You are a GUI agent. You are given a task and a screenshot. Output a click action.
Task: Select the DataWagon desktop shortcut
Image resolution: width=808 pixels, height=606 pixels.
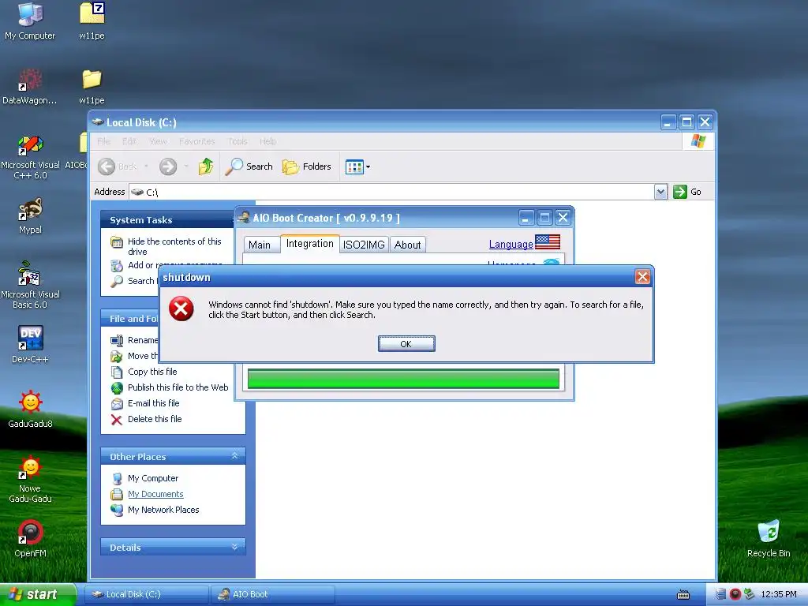30,86
